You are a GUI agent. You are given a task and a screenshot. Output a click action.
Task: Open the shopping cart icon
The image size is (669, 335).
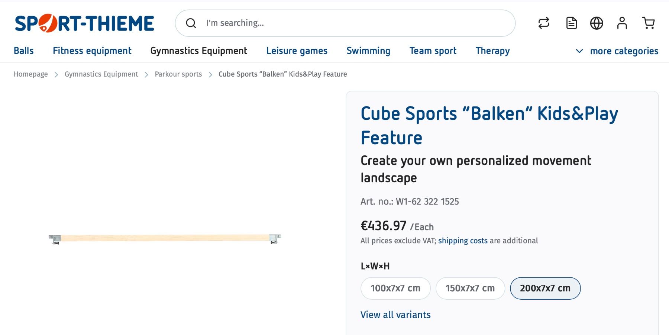click(x=649, y=23)
